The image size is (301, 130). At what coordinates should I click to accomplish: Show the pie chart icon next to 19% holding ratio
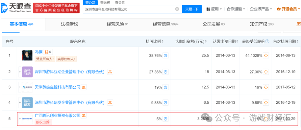165,87
